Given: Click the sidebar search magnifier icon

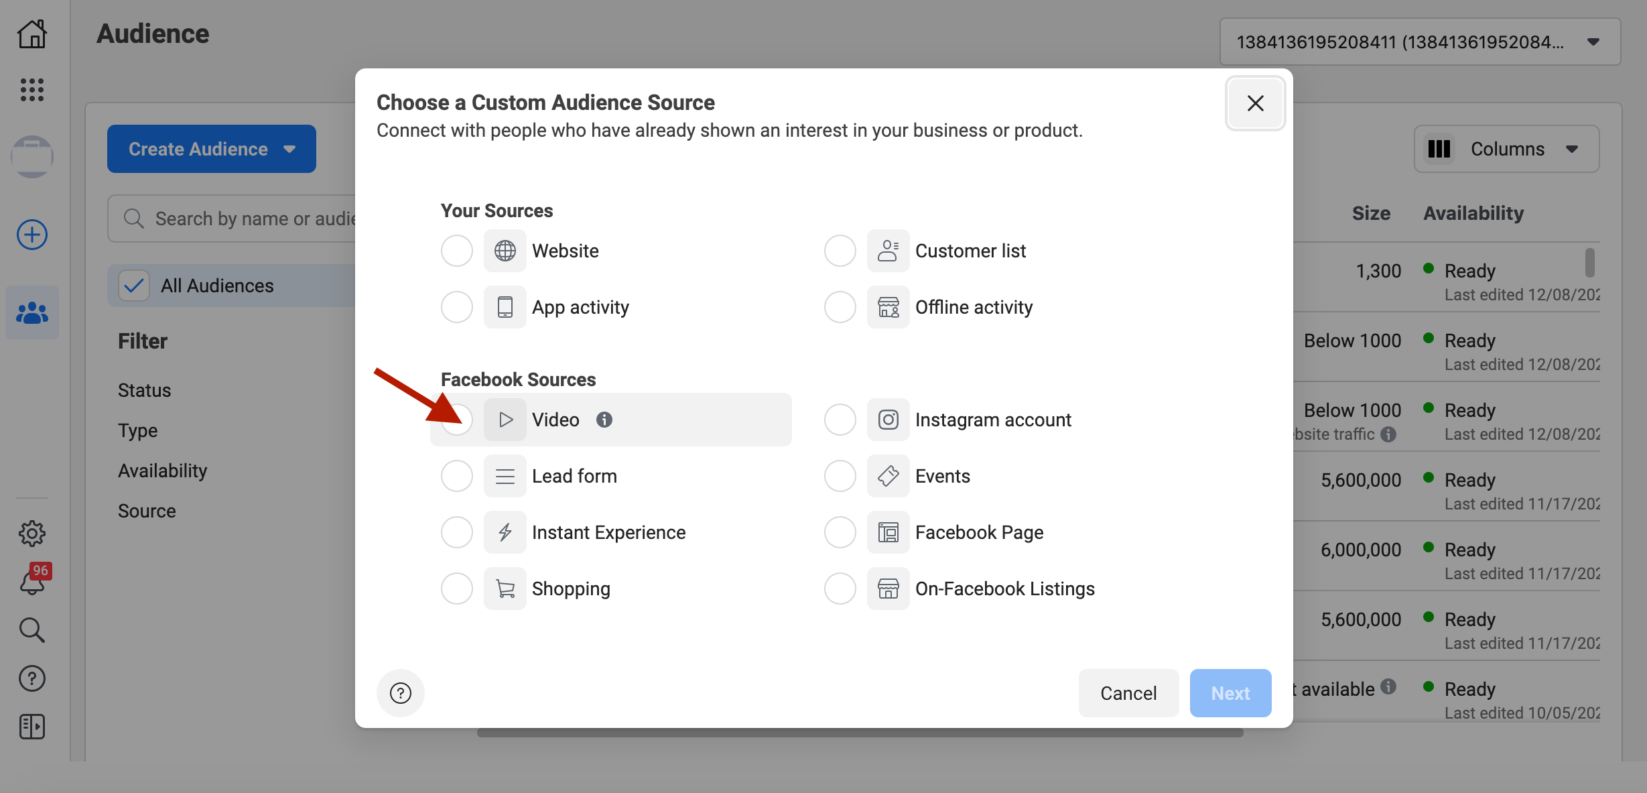Looking at the screenshot, I should click(x=31, y=630).
